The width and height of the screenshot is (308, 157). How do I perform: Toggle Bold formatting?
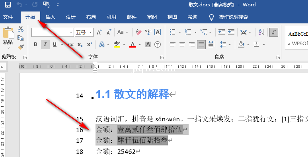pyautogui.click(x=35, y=44)
